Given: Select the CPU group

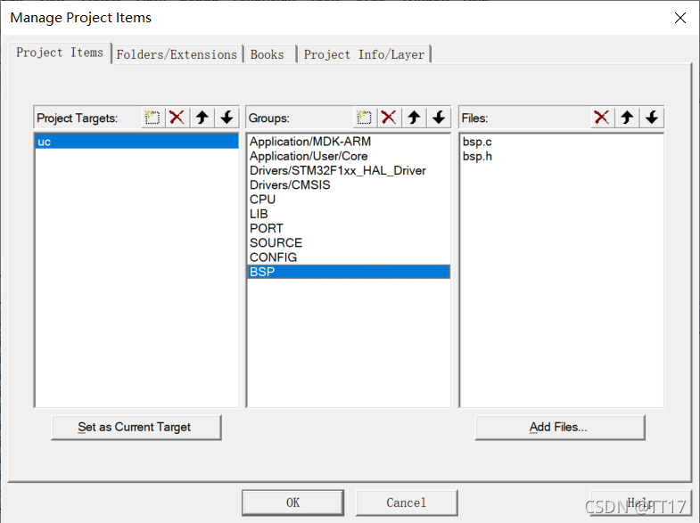Looking at the screenshot, I should coord(348,200).
